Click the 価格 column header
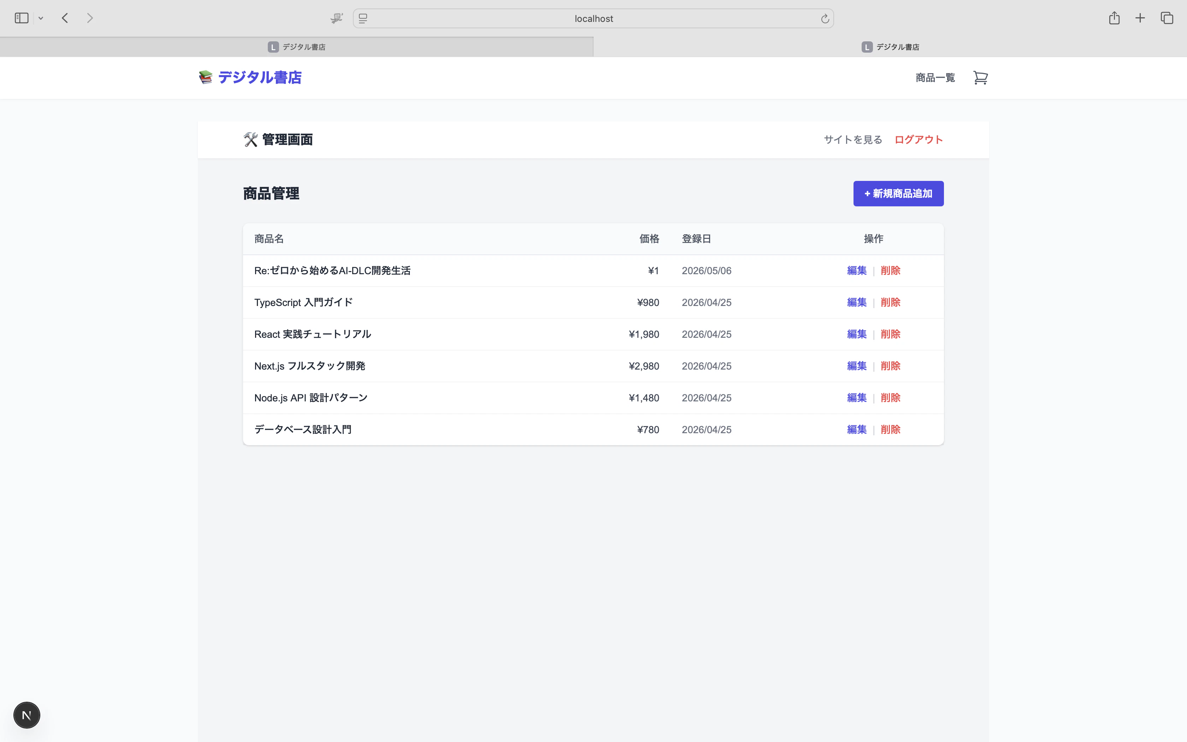Screen dimensions: 1187x742 649,239
